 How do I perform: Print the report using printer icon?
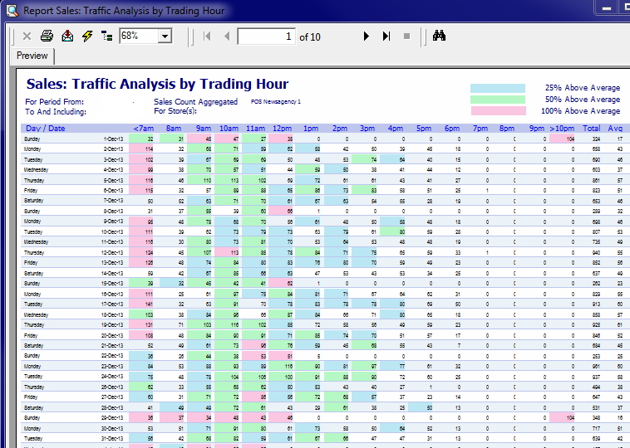click(47, 37)
